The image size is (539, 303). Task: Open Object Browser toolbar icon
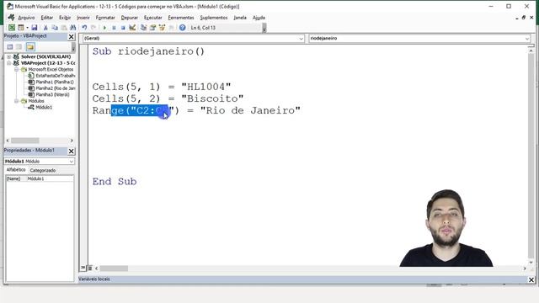pyautogui.click(x=162, y=28)
